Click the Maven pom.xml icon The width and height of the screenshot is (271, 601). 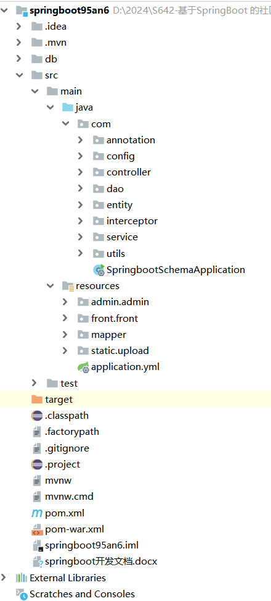coord(37,513)
